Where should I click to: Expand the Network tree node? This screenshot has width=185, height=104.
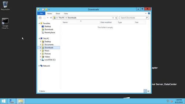pos(39,66)
